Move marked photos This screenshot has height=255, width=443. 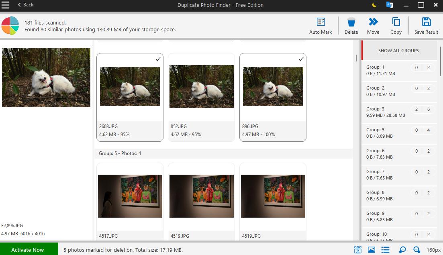point(373,26)
